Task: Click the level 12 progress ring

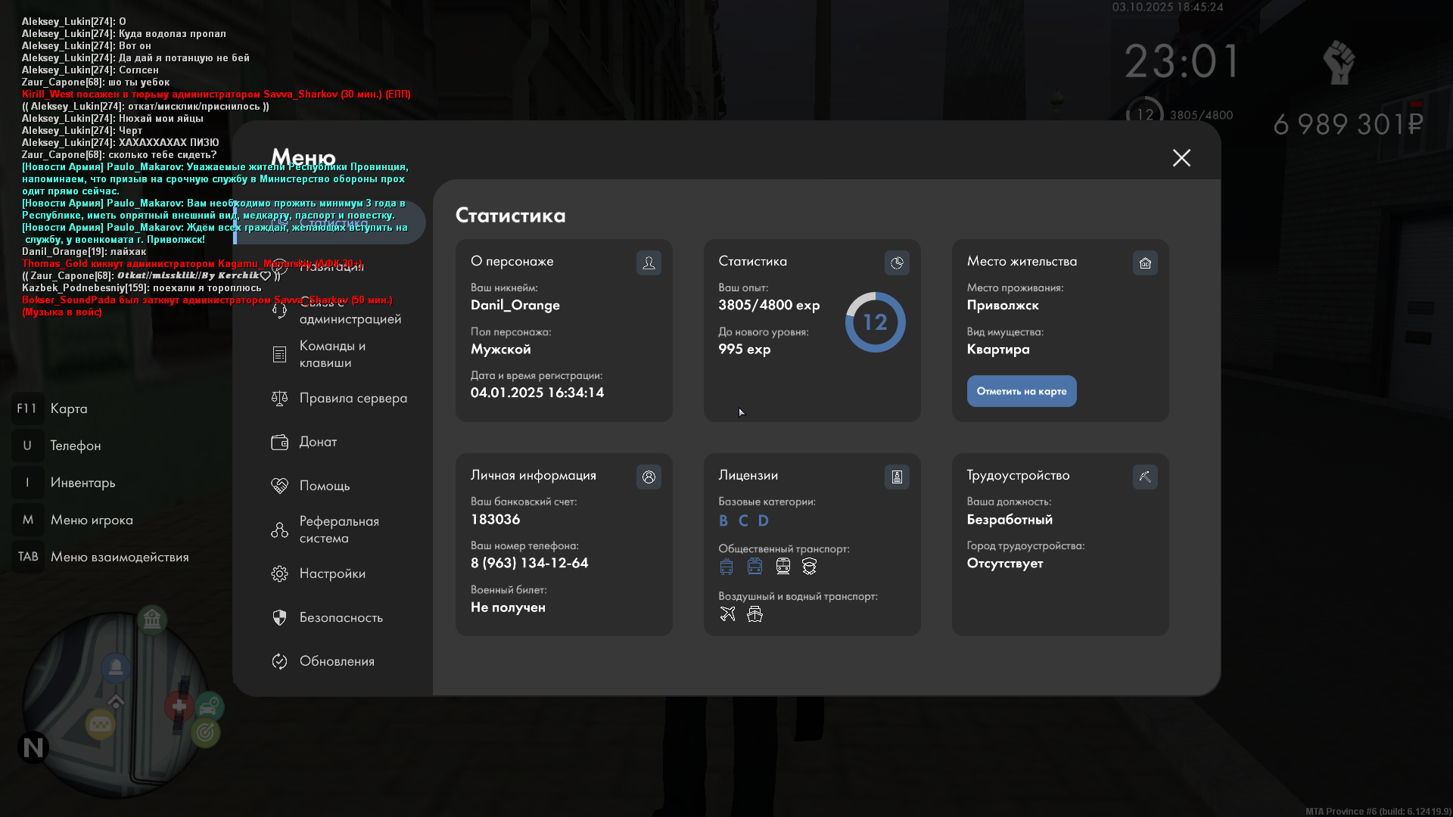Action: tap(875, 322)
